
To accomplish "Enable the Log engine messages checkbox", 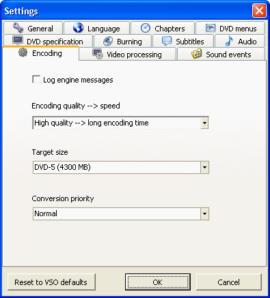I will pyautogui.click(x=36, y=79).
